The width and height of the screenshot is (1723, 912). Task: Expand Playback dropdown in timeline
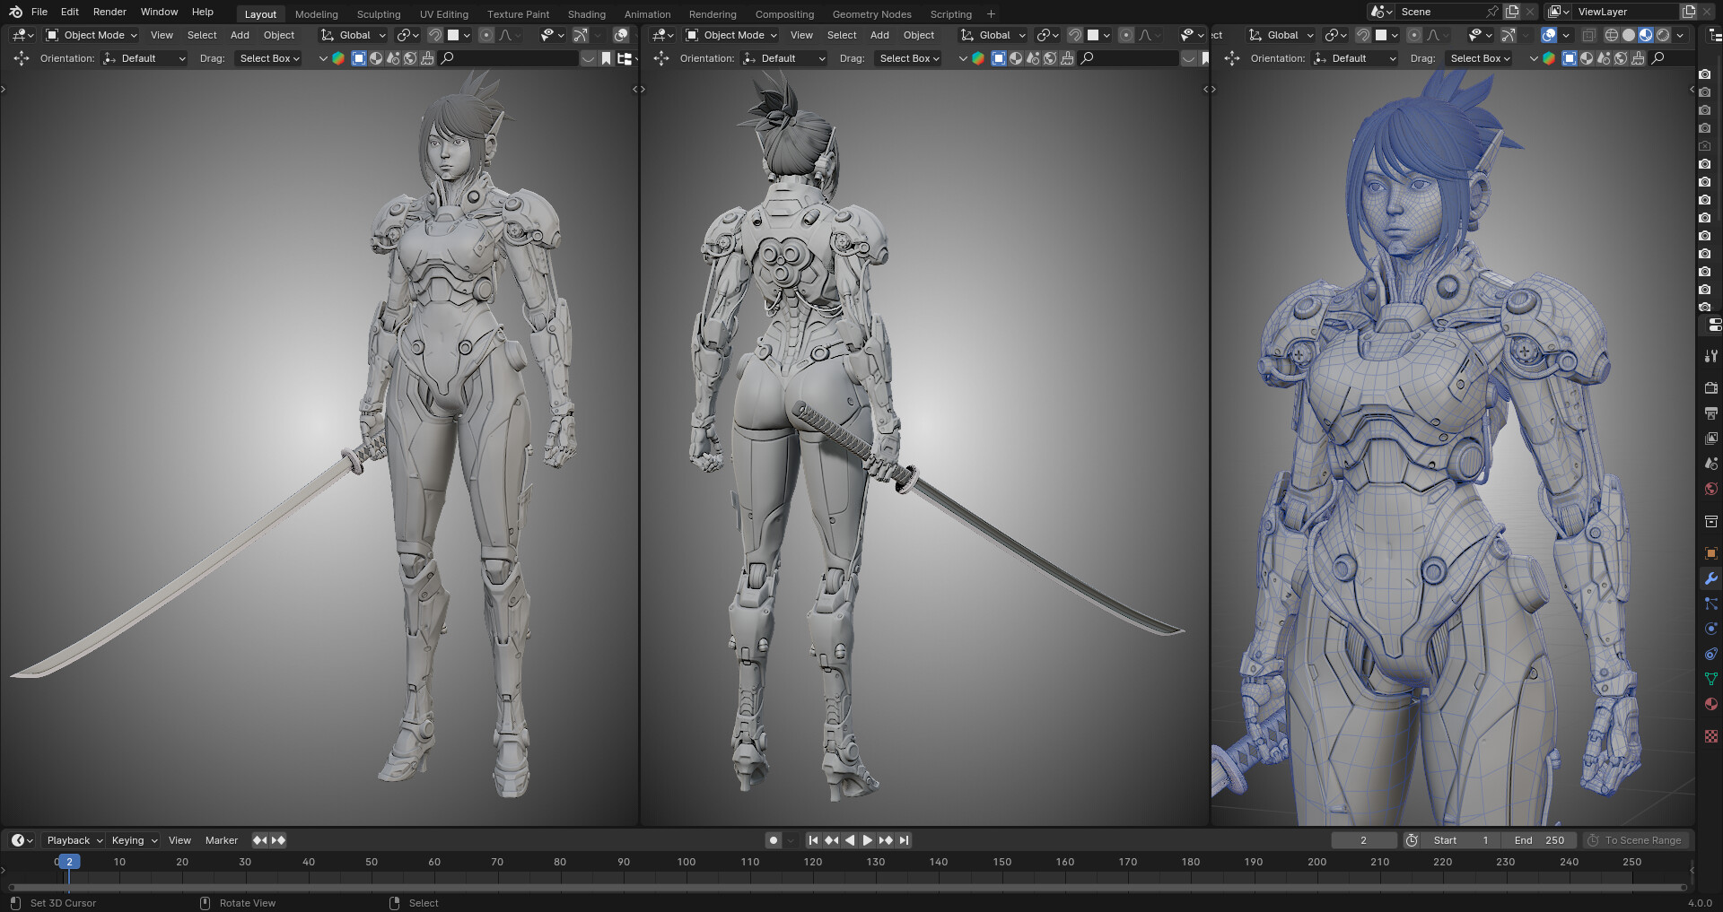tap(73, 840)
